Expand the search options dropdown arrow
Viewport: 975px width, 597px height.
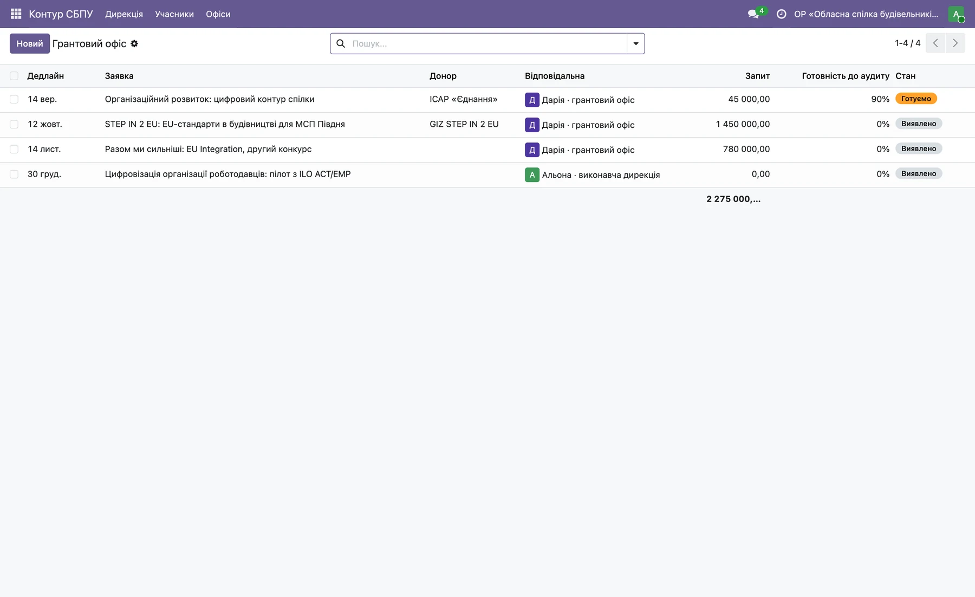636,43
